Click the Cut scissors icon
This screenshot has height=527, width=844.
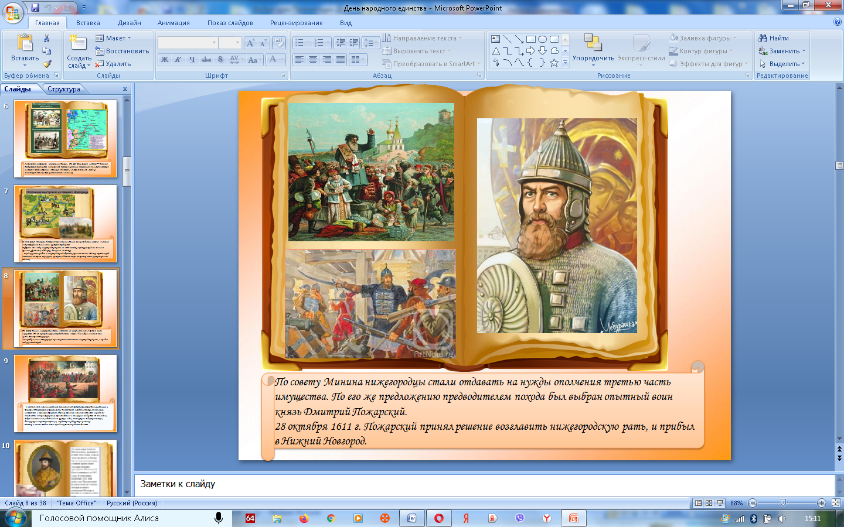(46, 38)
